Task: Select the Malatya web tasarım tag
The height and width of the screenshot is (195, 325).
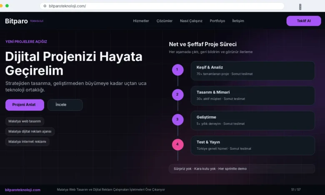Action: pos(25,121)
